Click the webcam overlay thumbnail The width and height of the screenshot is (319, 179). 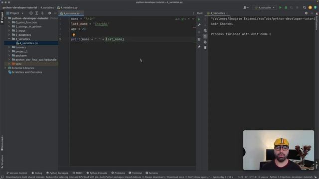[x=279, y=150]
